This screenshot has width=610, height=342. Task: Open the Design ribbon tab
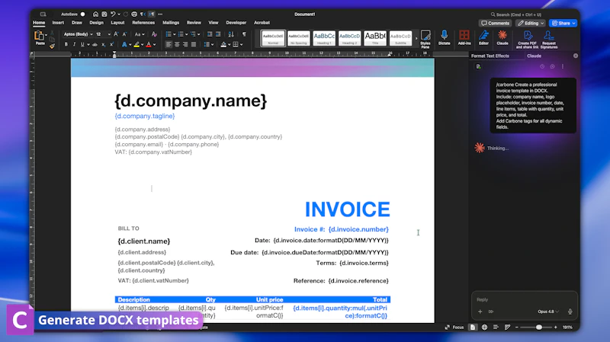pyautogui.click(x=97, y=23)
